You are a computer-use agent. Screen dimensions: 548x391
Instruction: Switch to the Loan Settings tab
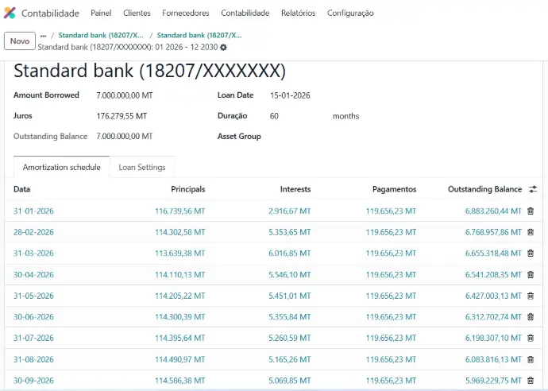pos(141,168)
